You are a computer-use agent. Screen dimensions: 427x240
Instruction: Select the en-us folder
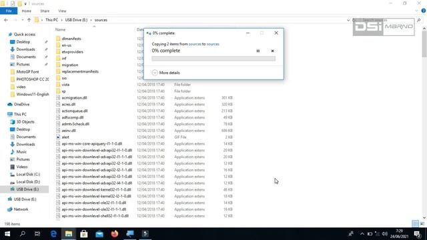pos(67,45)
